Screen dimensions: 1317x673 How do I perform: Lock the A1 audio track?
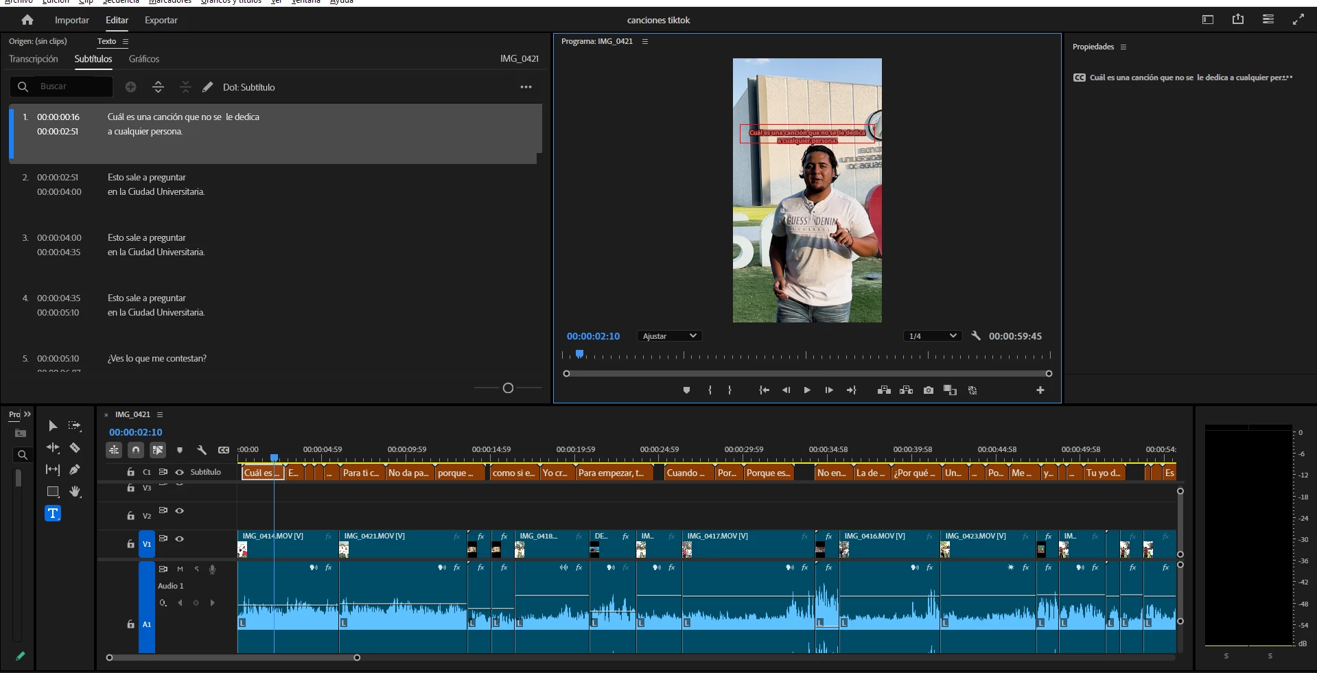(x=130, y=624)
